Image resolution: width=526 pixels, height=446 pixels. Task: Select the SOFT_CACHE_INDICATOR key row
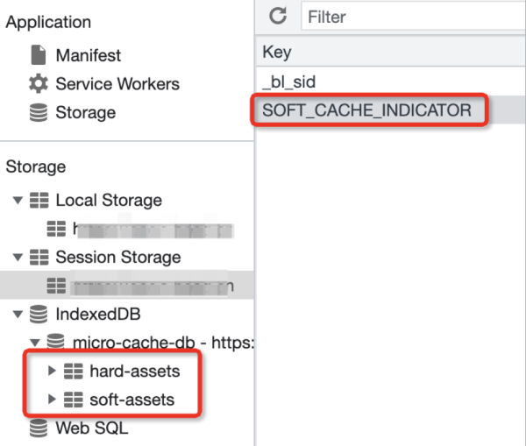point(366,110)
